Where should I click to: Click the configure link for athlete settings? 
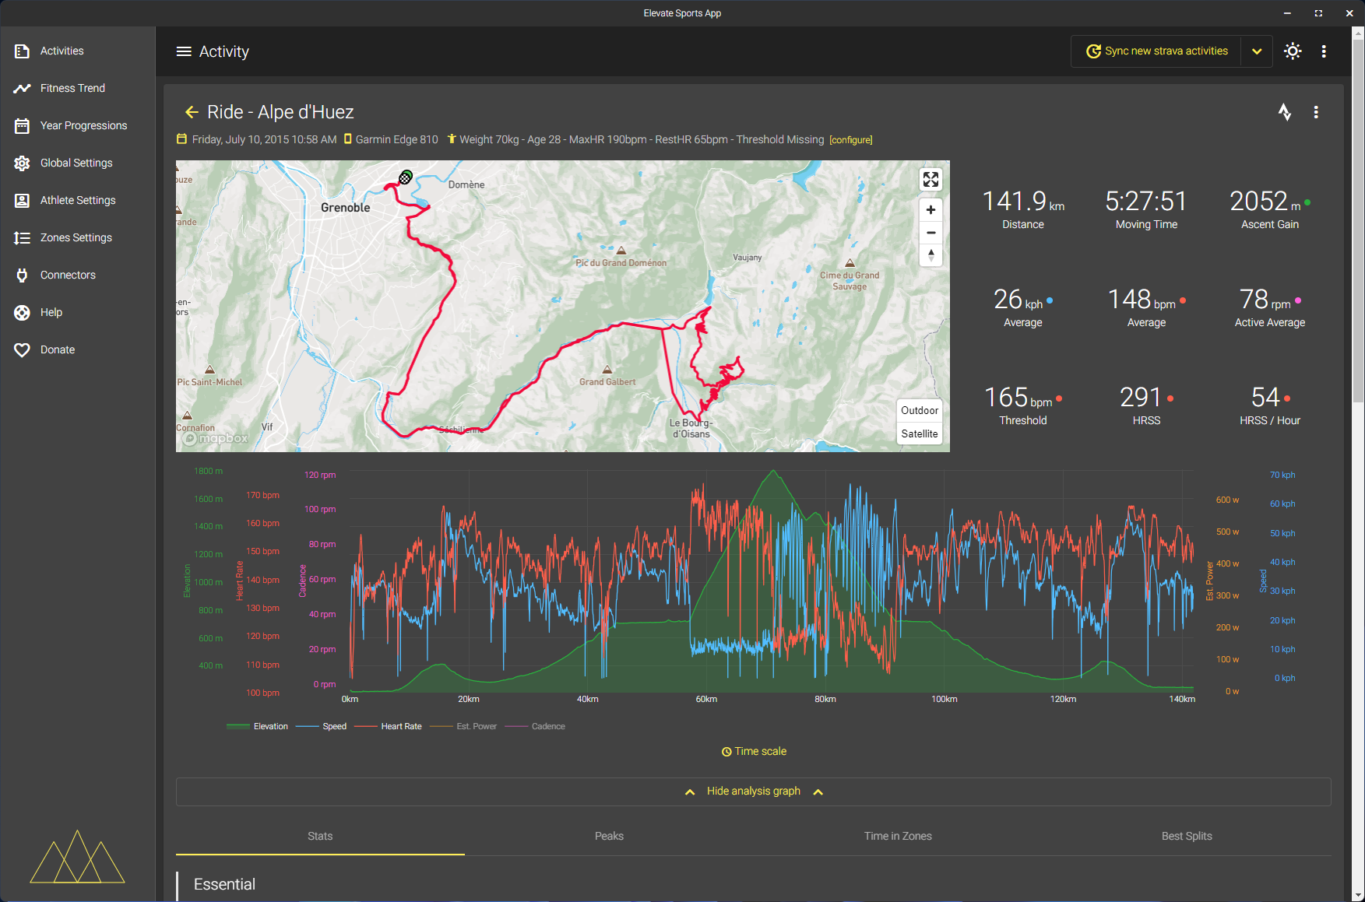850,140
